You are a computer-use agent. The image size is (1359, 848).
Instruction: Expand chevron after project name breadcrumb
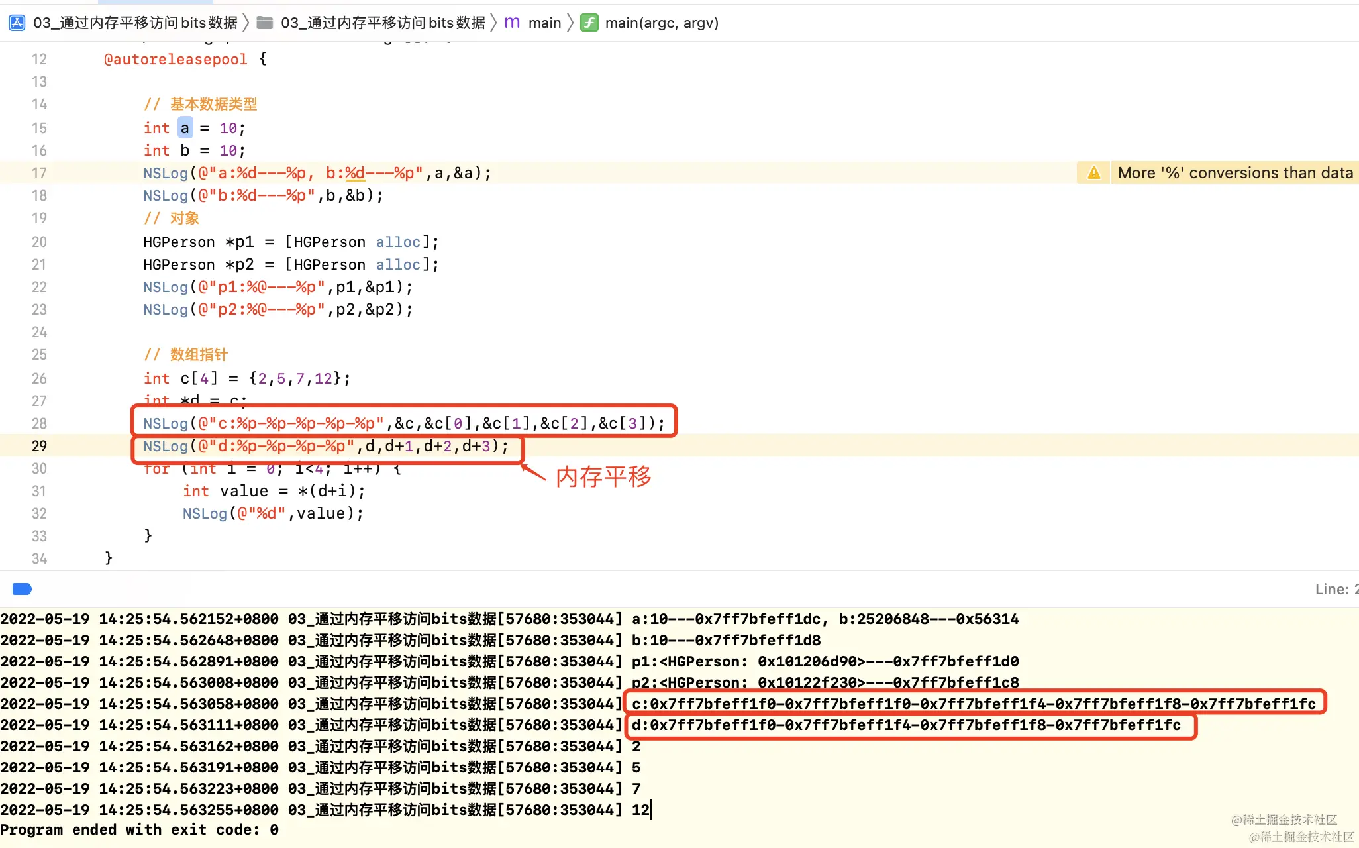(x=246, y=23)
